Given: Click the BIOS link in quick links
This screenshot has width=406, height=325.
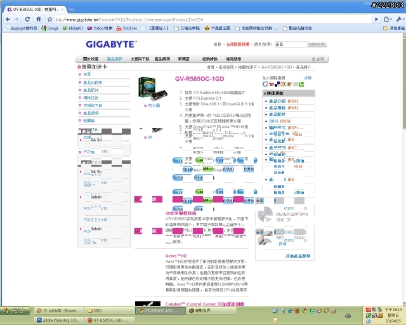Looking at the screenshot, I should click(x=273, y=121).
